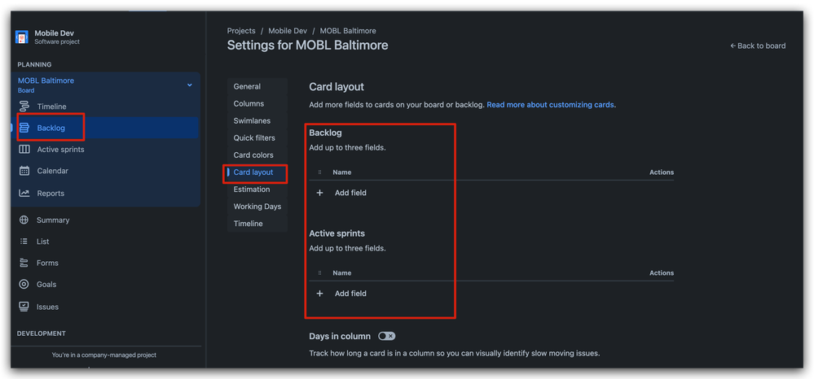Click the Backlog stack icon
The width and height of the screenshot is (814, 379).
tap(24, 128)
